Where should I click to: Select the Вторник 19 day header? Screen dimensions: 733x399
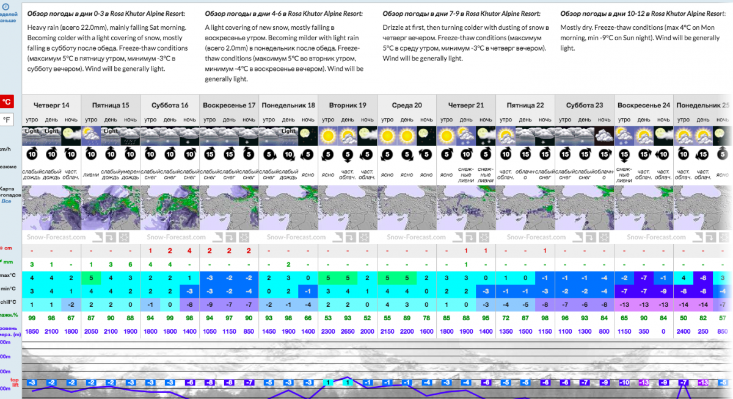[x=348, y=105]
